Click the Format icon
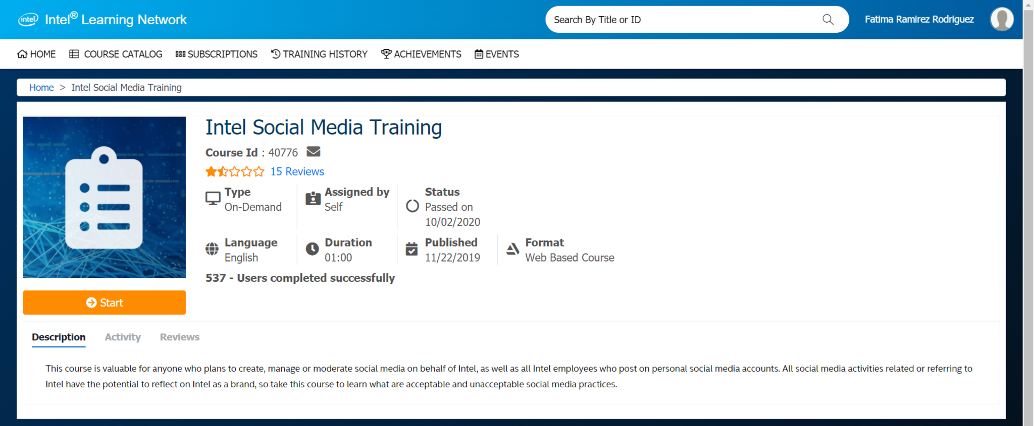The width and height of the screenshot is (1034, 426). pyautogui.click(x=512, y=249)
